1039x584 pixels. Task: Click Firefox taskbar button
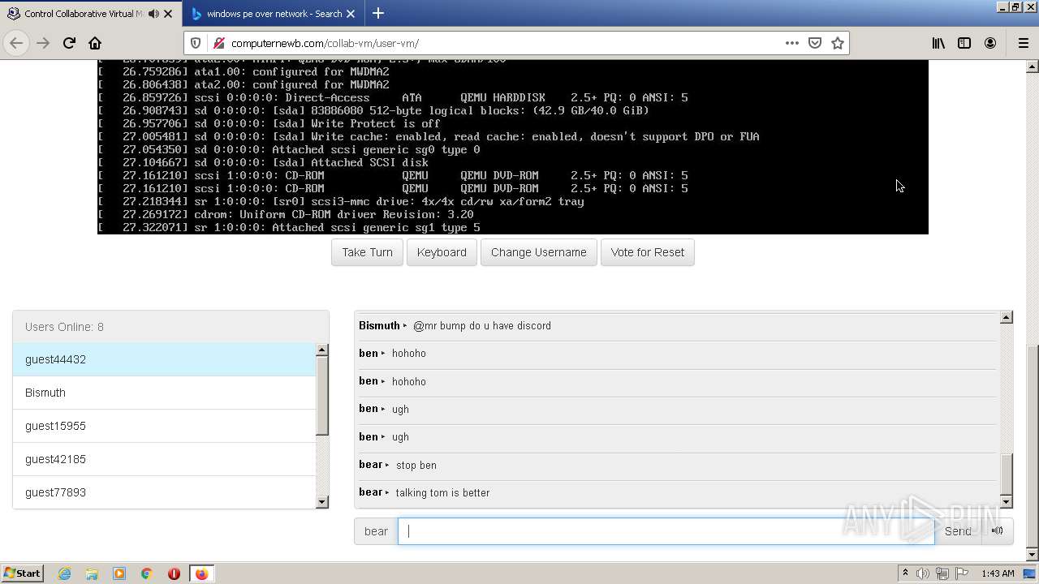[201, 573]
